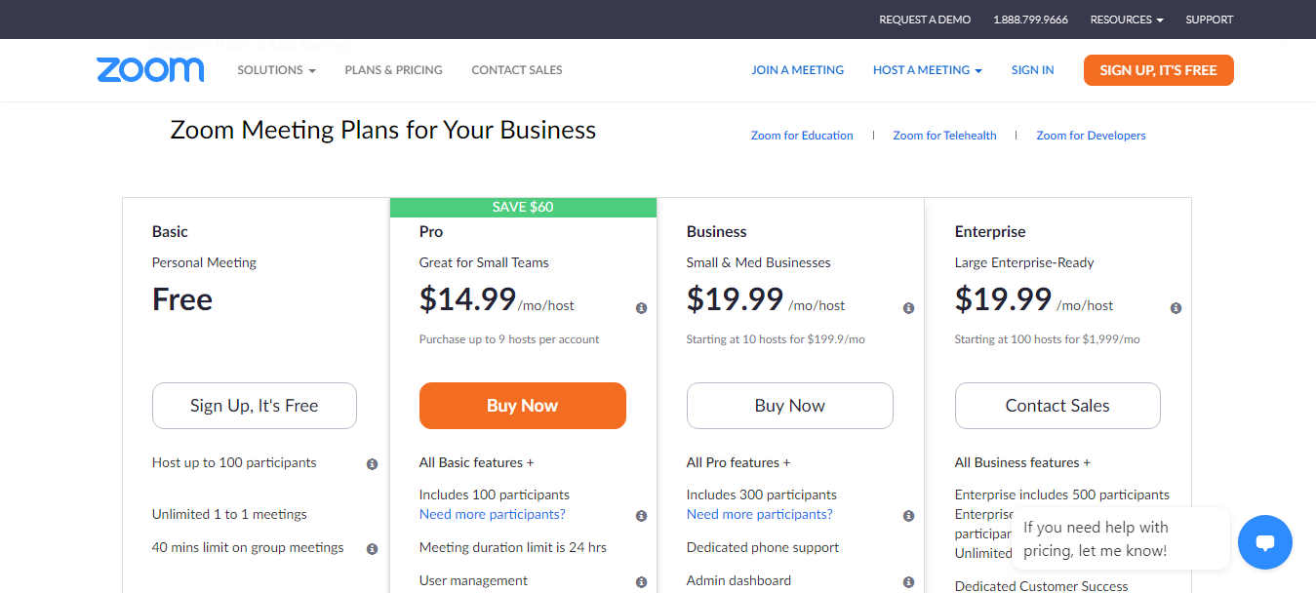Viewport: 1316px width, 593px height.
Task: Click info icon beside Pro Includes 100 participants
Action: coord(641,516)
